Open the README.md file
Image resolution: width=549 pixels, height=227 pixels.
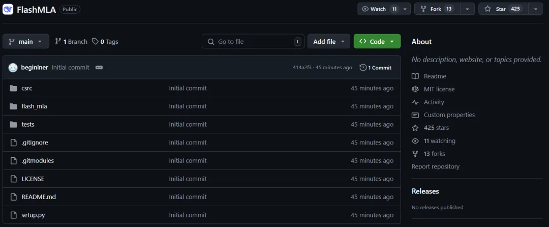(x=39, y=197)
